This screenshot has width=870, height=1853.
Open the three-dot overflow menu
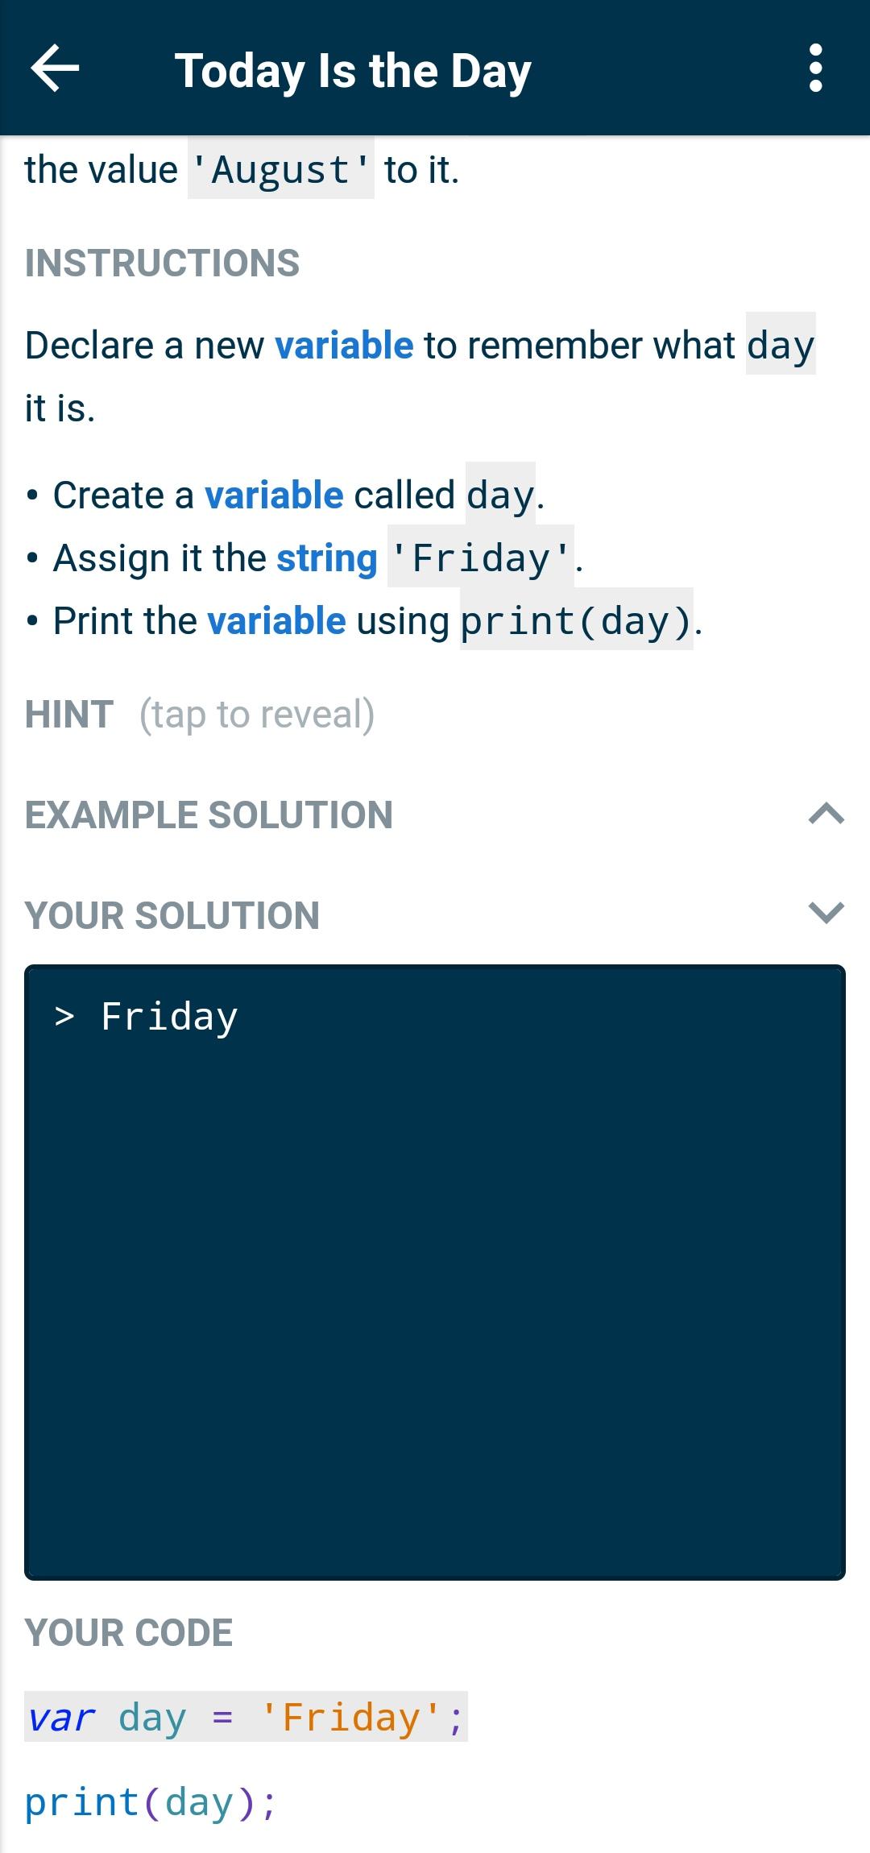coord(815,68)
